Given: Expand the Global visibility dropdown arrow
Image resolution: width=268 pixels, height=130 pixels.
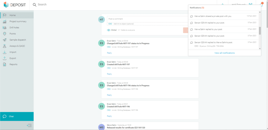Looking at the screenshot, I should pyautogui.click(x=119, y=30).
